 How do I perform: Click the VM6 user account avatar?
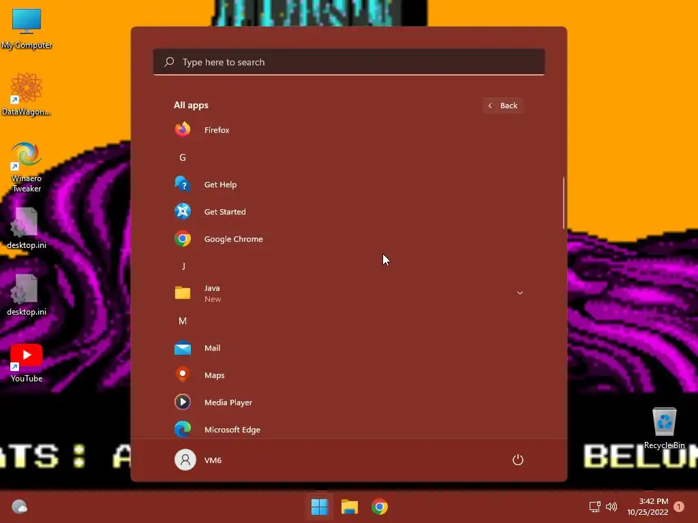[x=185, y=460]
